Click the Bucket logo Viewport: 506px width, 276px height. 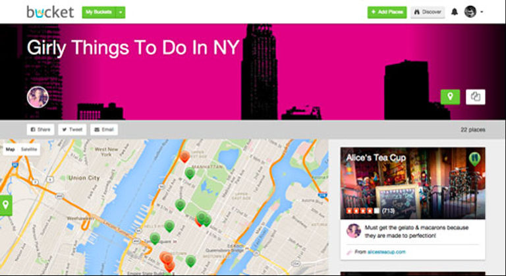click(50, 12)
